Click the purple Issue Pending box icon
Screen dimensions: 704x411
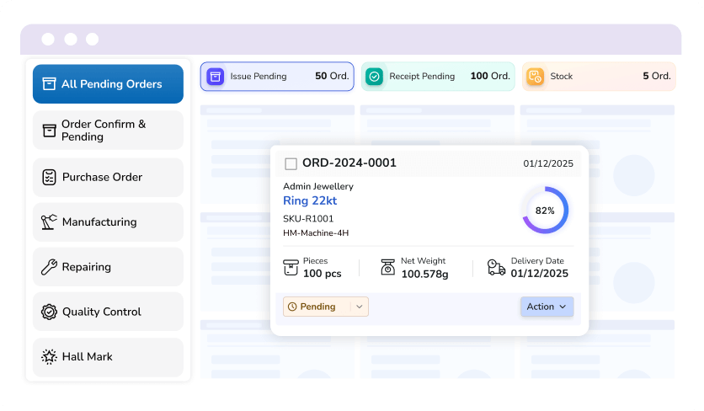pos(216,77)
